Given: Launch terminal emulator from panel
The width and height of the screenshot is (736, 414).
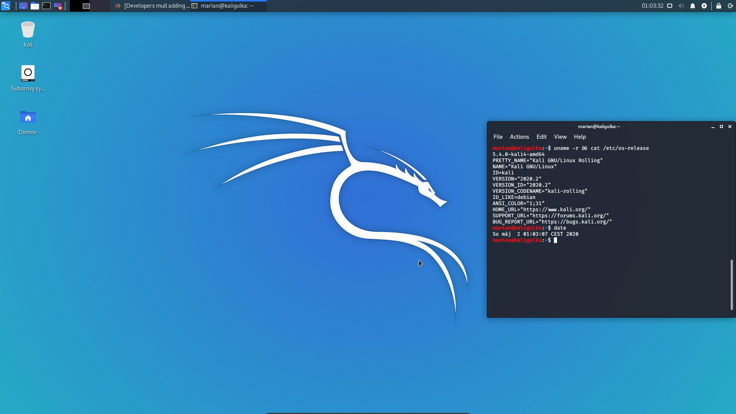Looking at the screenshot, I should click(x=47, y=6).
